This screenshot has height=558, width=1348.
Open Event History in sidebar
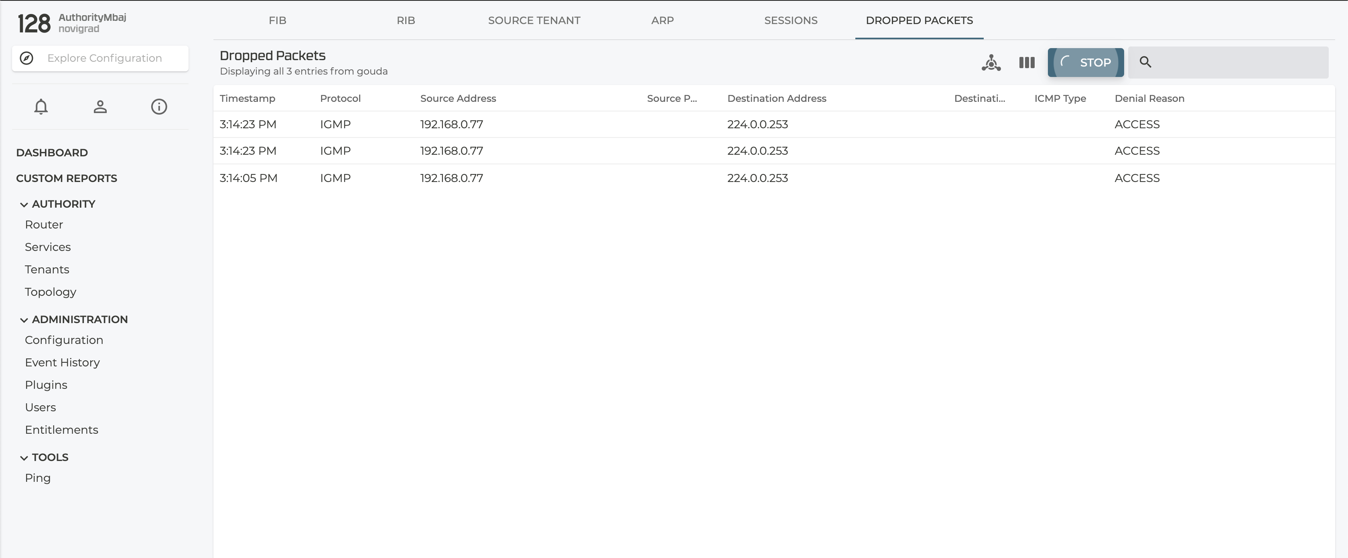point(62,362)
